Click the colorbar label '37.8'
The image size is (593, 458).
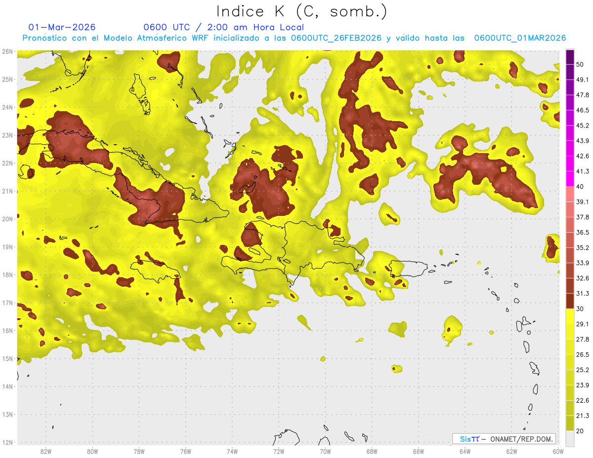pos(582,217)
